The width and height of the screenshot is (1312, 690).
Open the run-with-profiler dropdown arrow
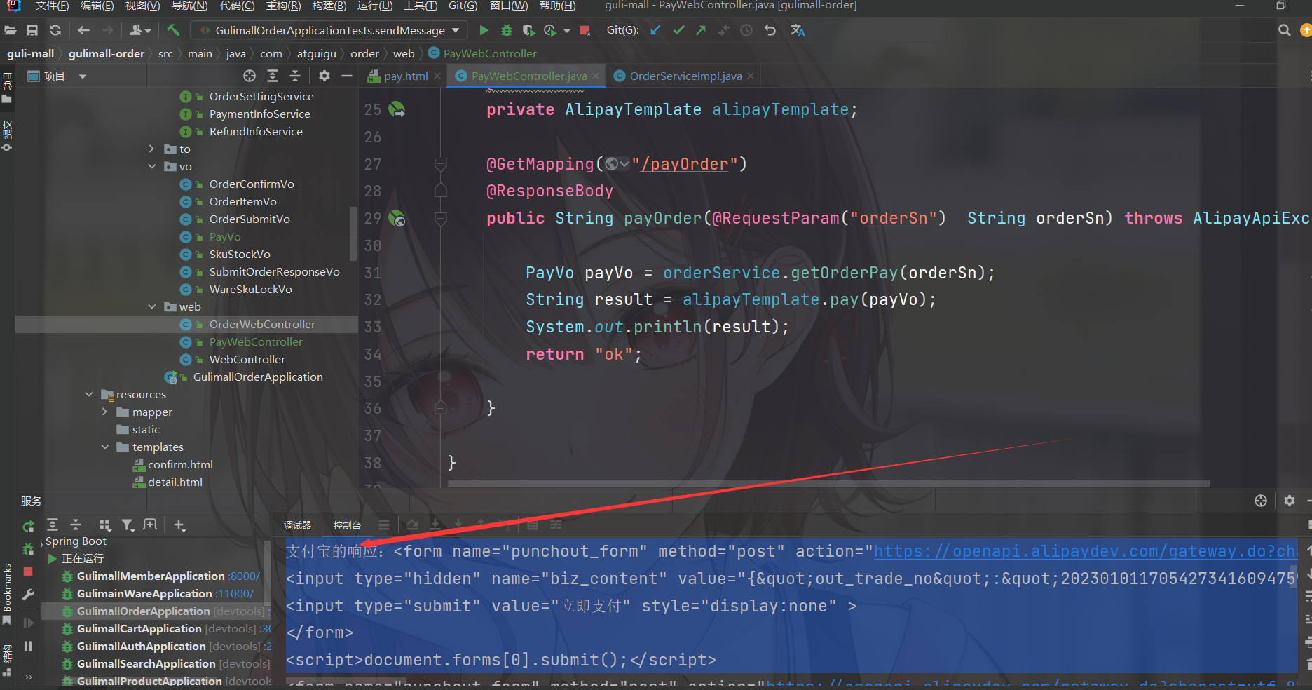566,31
